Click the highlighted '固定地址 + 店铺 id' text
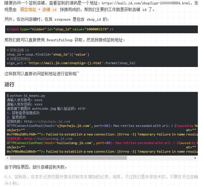Viewport: 203px width, 187px height. click(x=38, y=10)
